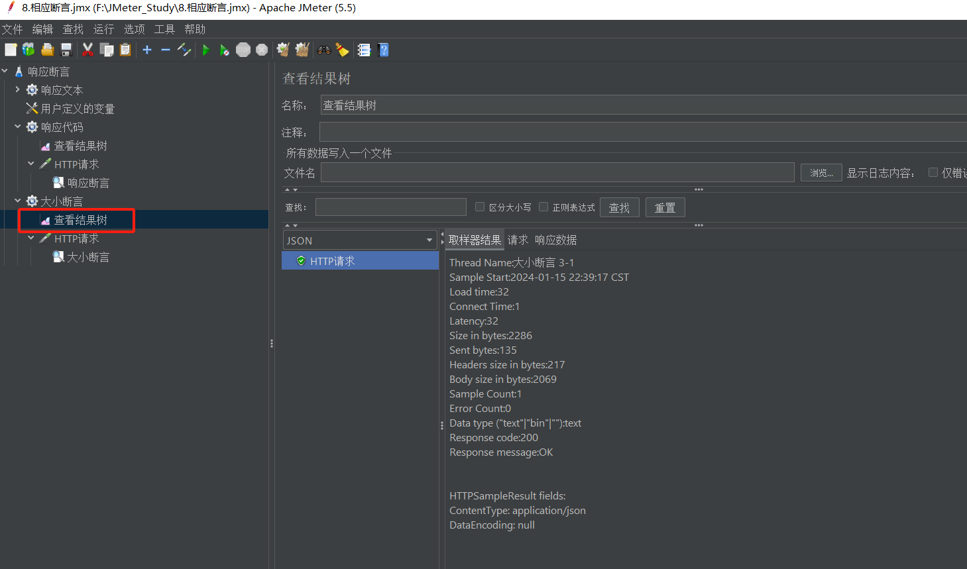Expand the 响应文本 tree node
Screen dimensions: 967x569
point(17,89)
